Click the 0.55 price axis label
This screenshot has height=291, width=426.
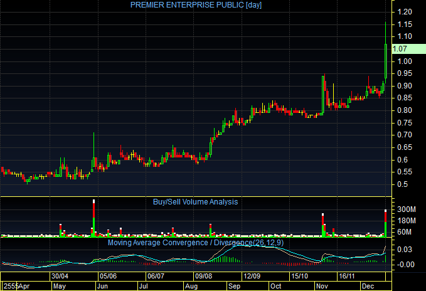405,172
